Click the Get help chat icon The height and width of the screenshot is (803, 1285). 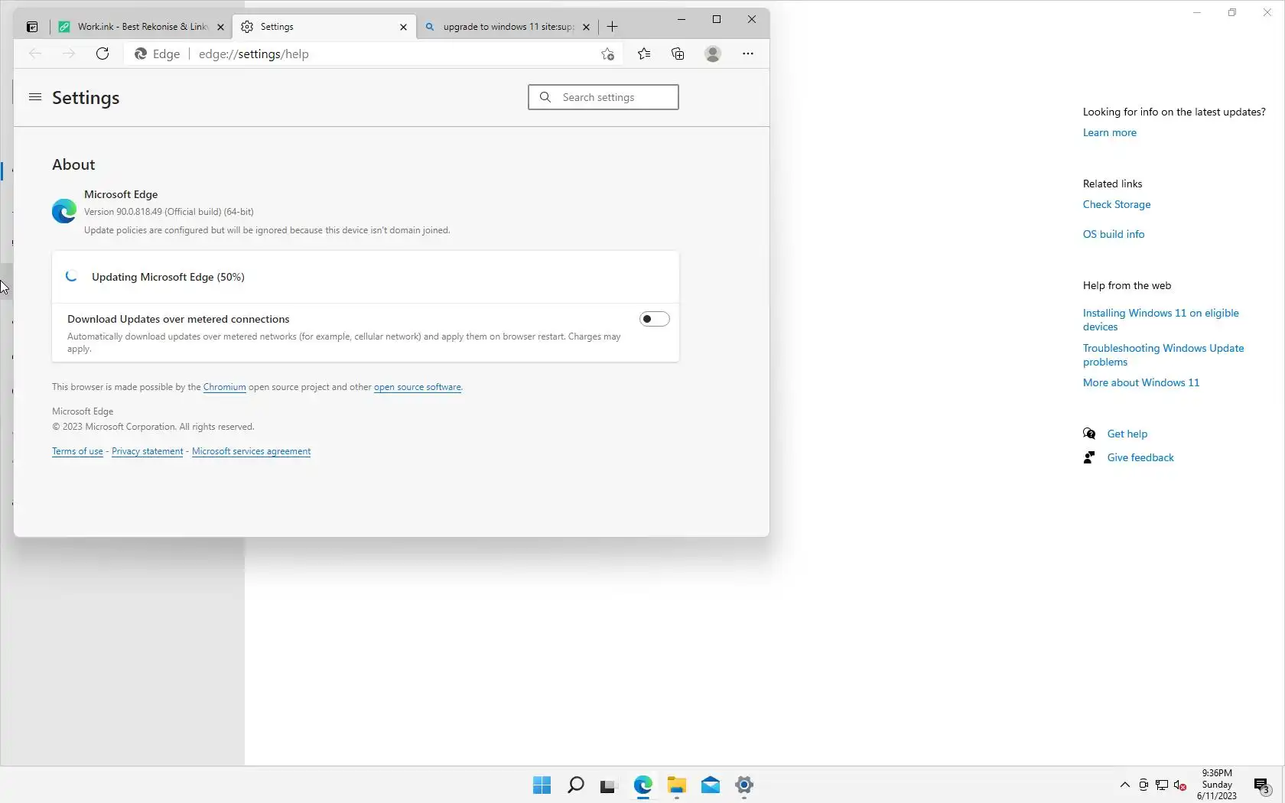[x=1089, y=434]
